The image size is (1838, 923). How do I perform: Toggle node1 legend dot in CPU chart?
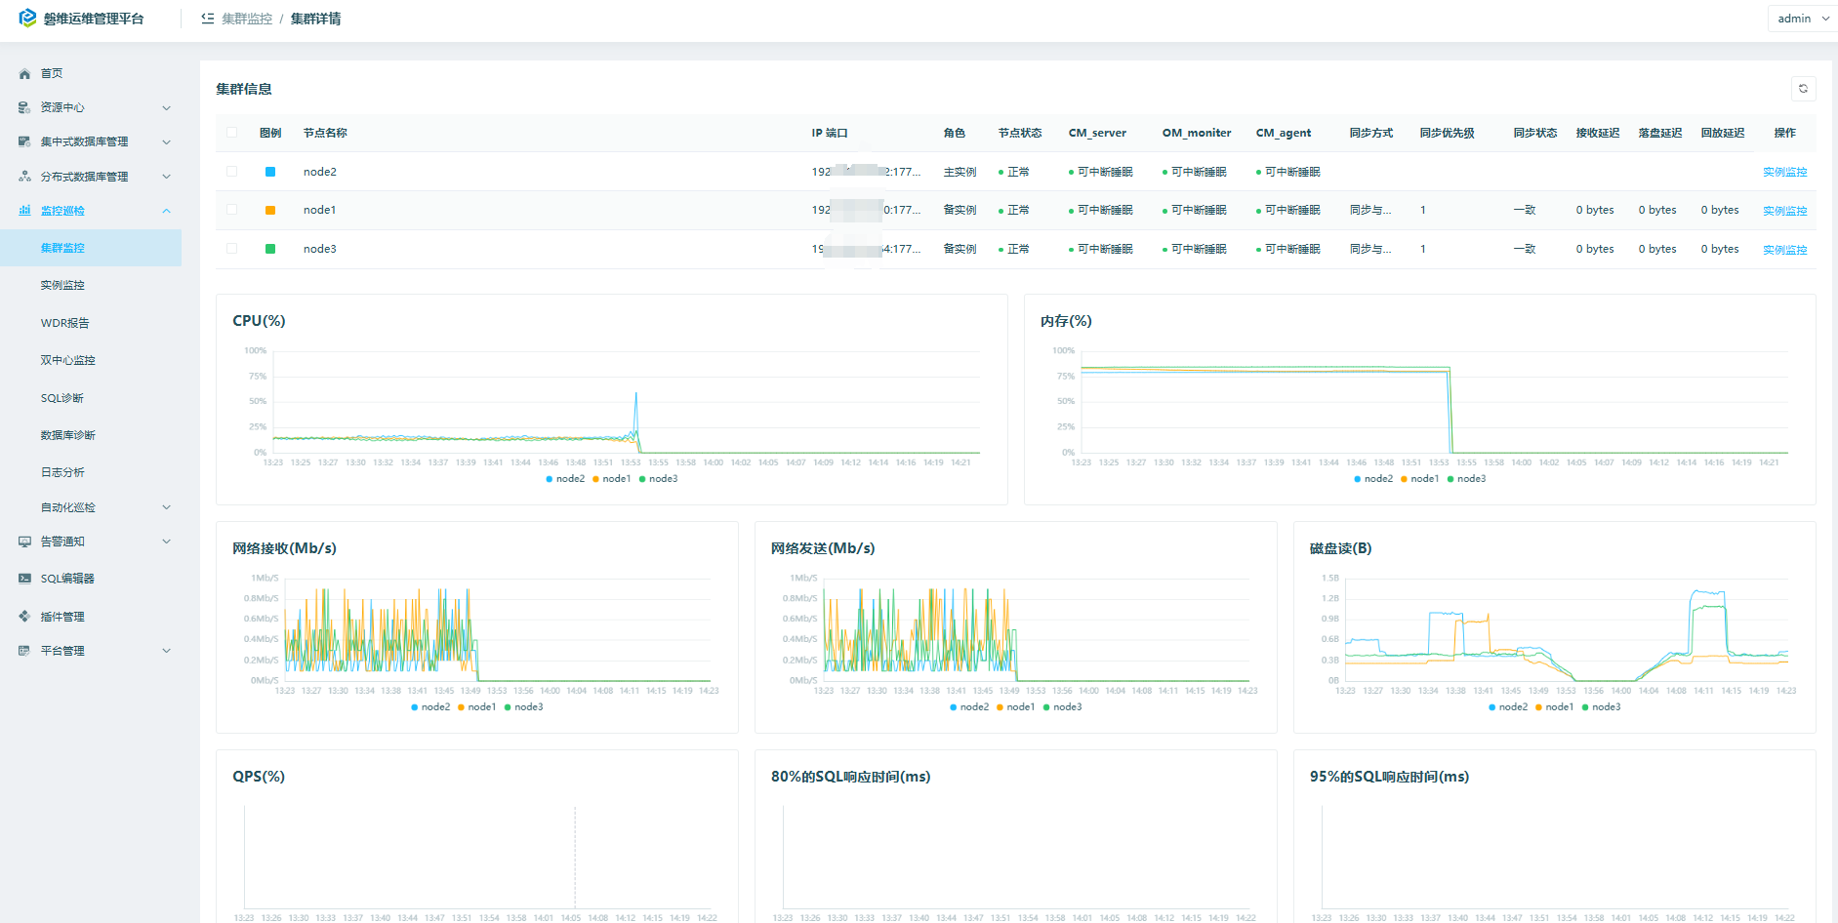tap(595, 479)
